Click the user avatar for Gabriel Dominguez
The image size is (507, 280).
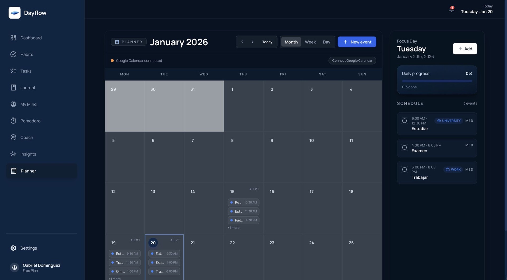tap(15, 268)
